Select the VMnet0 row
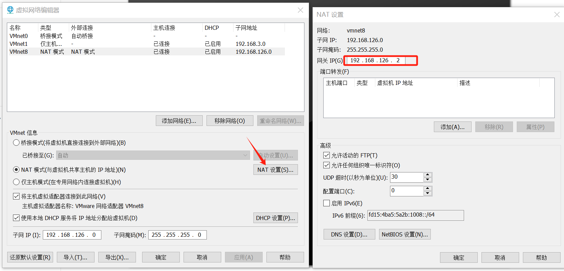 click(x=146, y=36)
